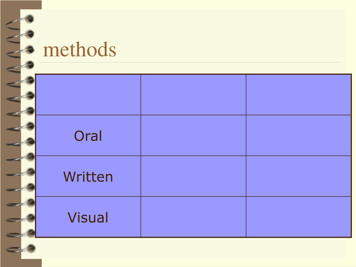Select the "Written" table cell
Screen dimensions: 356x267
coord(88,176)
